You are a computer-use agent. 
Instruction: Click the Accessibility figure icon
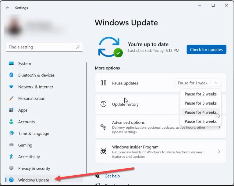coord(11,156)
